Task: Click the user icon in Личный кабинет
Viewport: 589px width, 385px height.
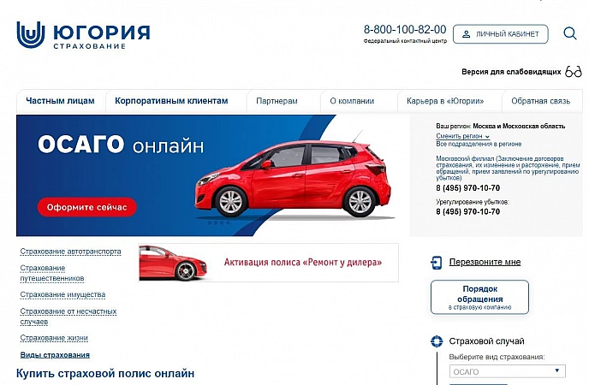Action: 466,34
